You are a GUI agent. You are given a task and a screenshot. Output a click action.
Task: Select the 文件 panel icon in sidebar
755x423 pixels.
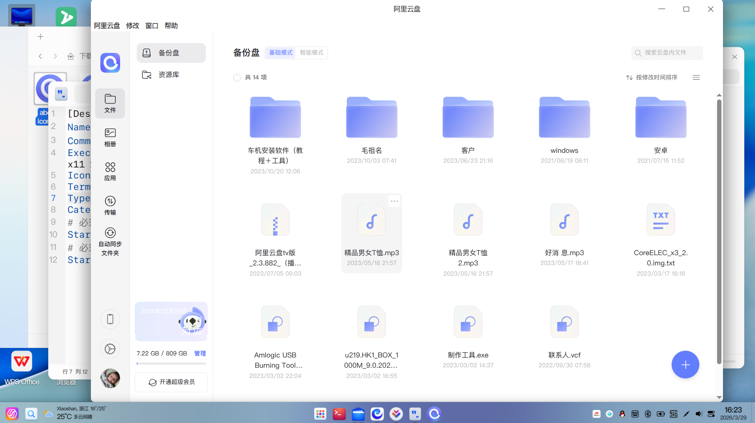[x=110, y=103]
